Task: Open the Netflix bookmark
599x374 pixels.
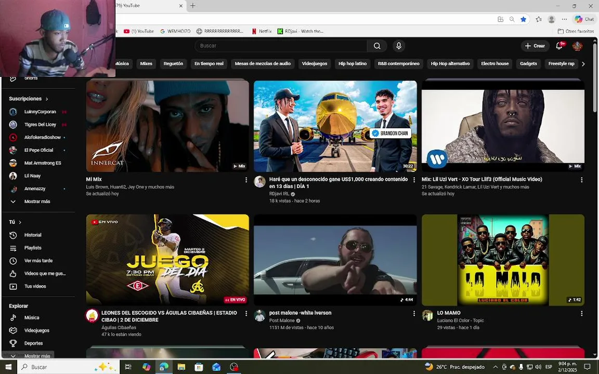Action: tap(262, 31)
